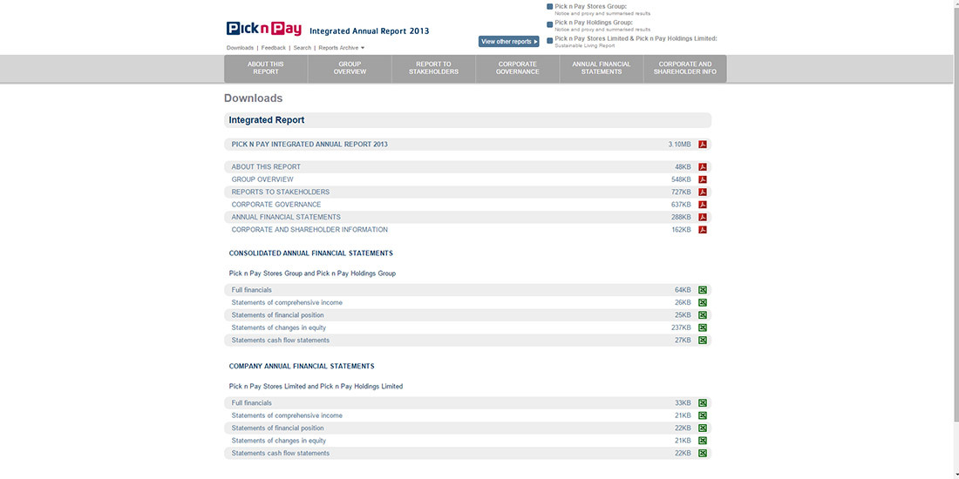
Task: Click Excel icon for consolidated financial position 25KB
Action: 703,315
